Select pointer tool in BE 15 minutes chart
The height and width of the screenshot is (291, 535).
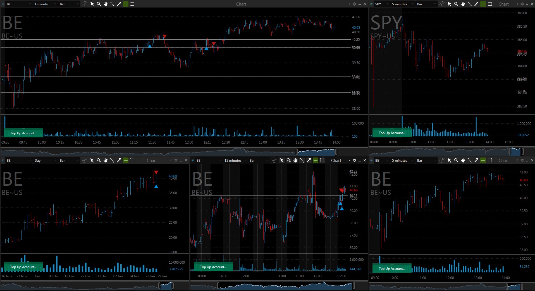[x=282, y=160]
